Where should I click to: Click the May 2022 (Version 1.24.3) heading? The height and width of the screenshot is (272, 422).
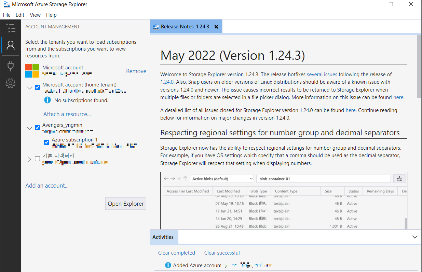pyautogui.click(x=233, y=55)
